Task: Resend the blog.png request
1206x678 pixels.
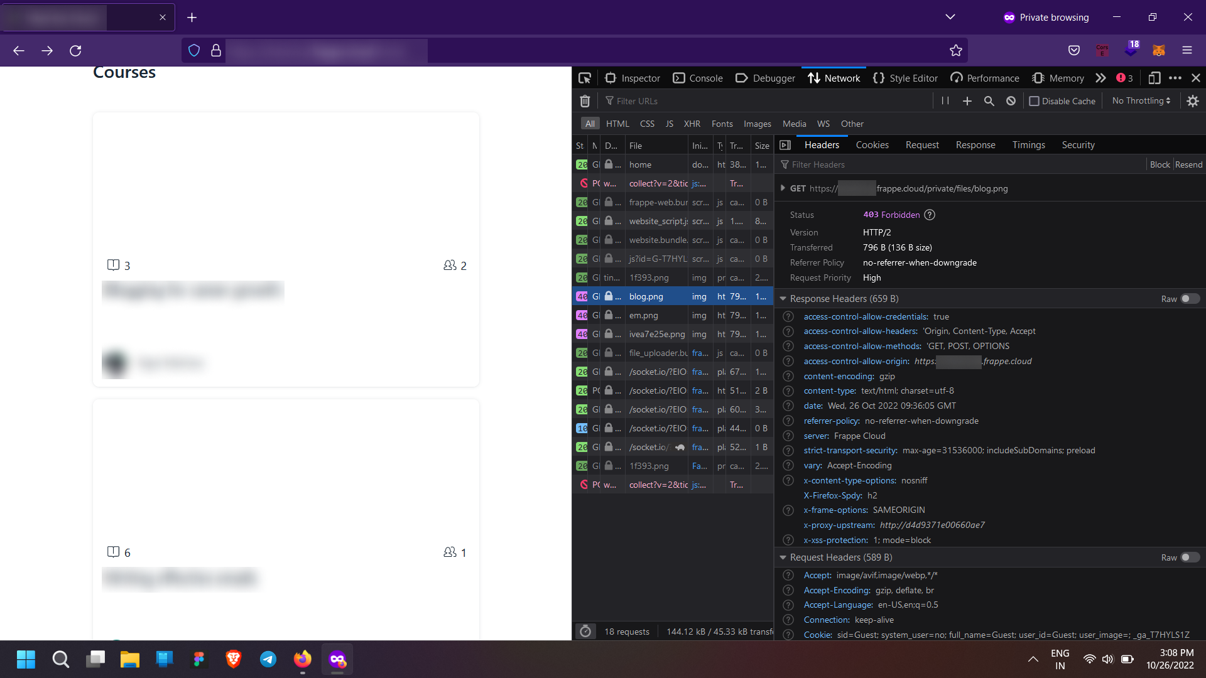Action: pyautogui.click(x=1188, y=164)
